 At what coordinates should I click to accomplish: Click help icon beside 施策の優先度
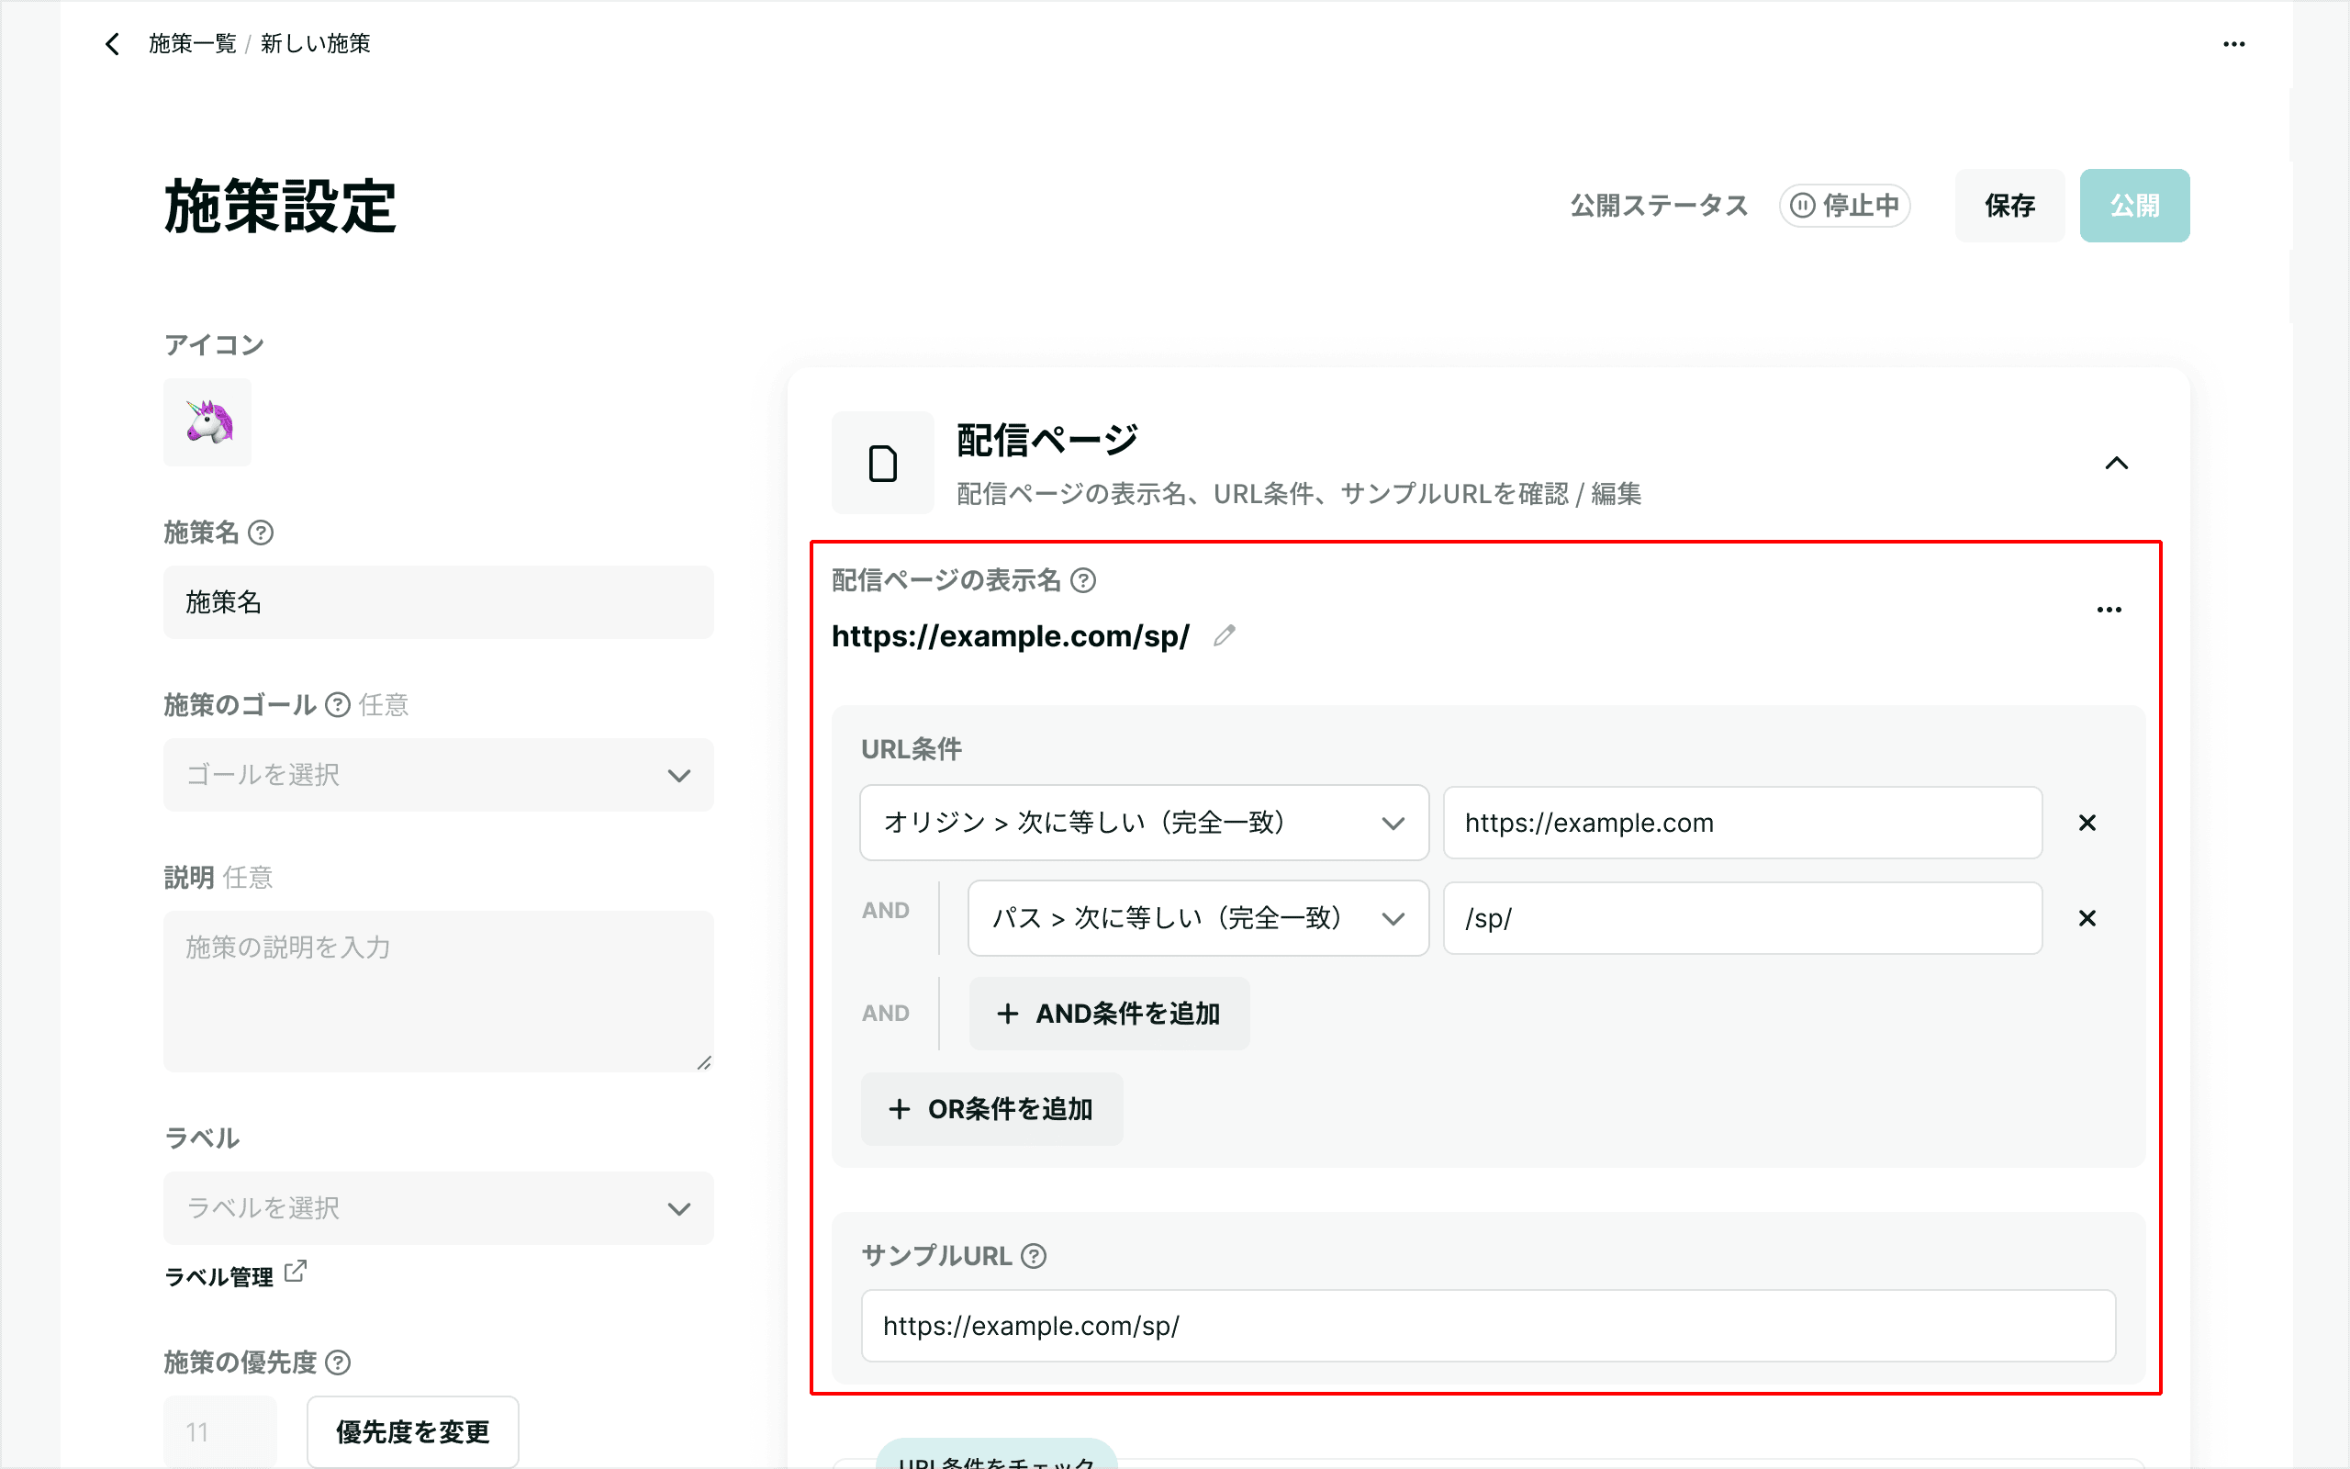pos(337,1362)
